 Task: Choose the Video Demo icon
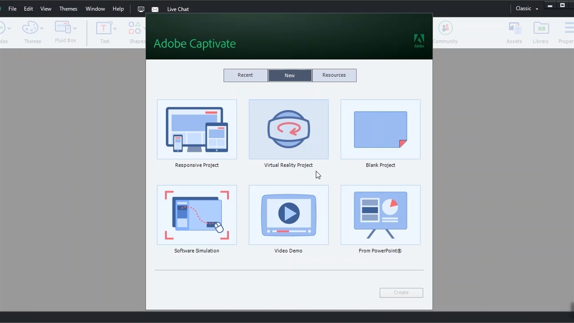(288, 215)
